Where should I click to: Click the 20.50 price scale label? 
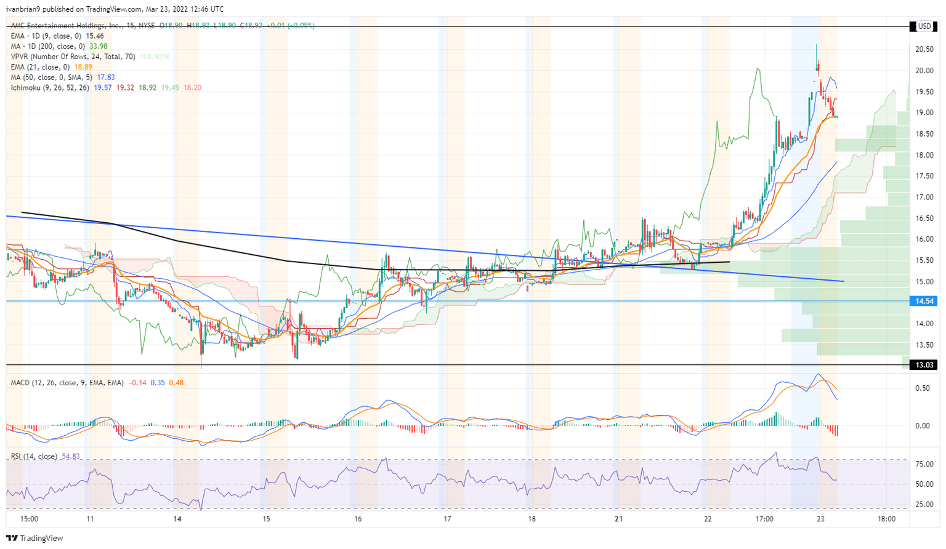tap(923, 50)
